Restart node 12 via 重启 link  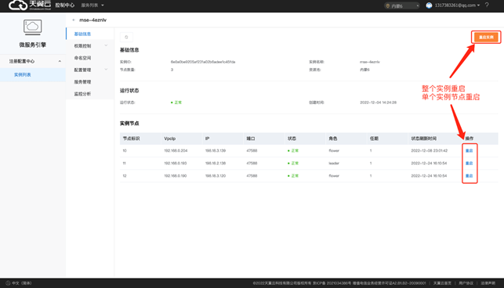[x=469, y=175]
